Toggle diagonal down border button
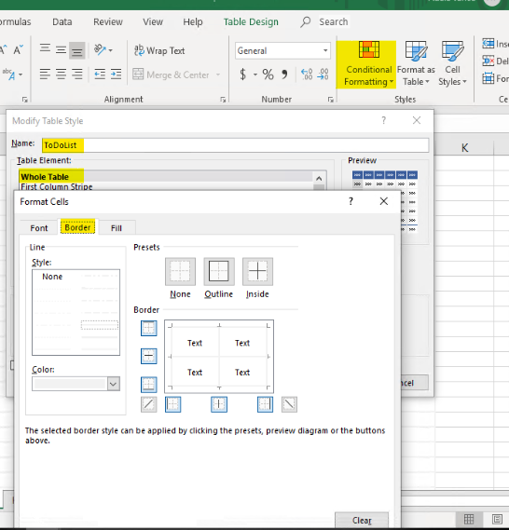This screenshot has width=509, height=530. click(289, 404)
